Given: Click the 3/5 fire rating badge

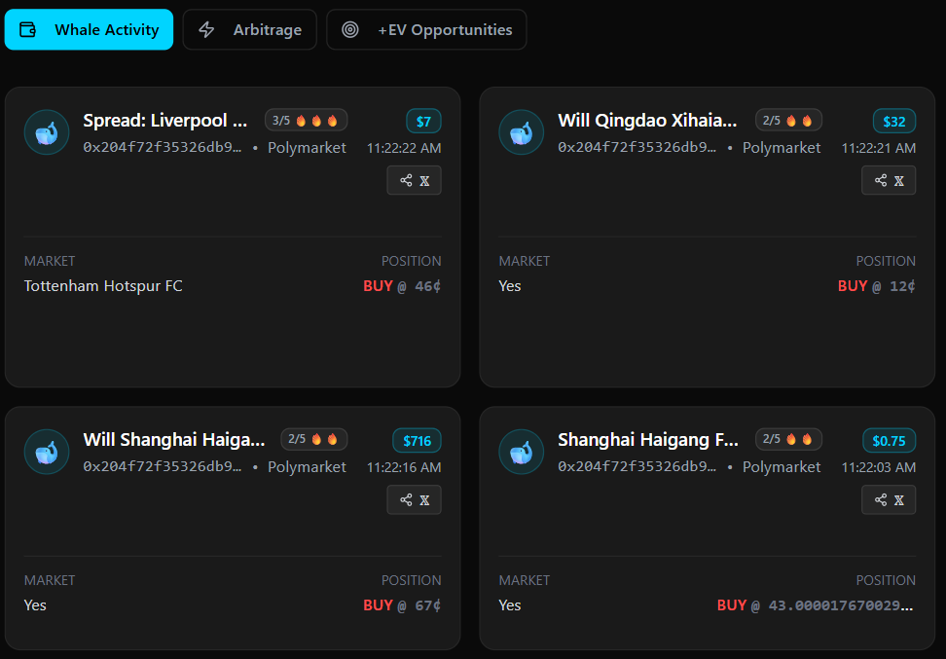Looking at the screenshot, I should point(306,120).
